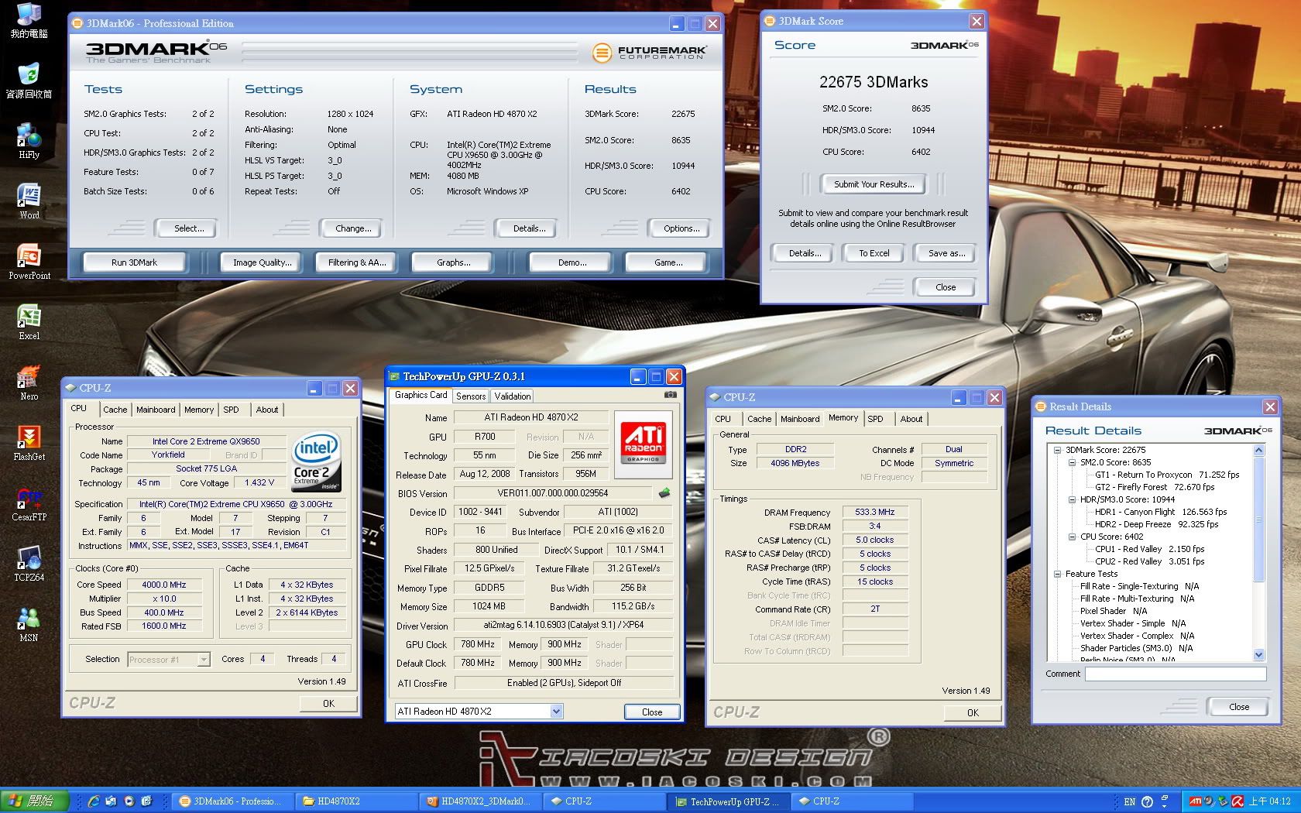The width and height of the screenshot is (1301, 813).
Task: Select HDR2 - Deep Freeze tree row
Action: point(1156,524)
